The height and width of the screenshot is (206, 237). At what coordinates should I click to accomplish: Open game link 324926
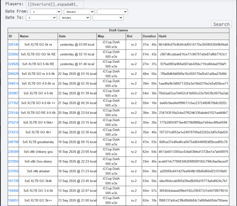(13, 64)
